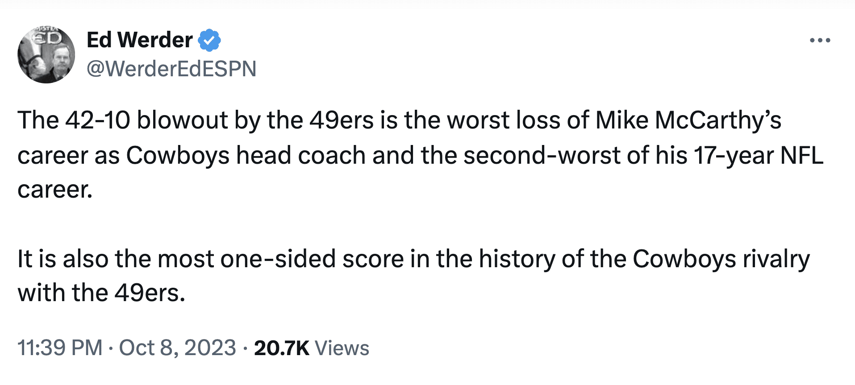Viewport: 855px width, 385px height.
Task: Click the words "Mike McCarthy's" in tweet
Action: pyautogui.click(x=688, y=120)
